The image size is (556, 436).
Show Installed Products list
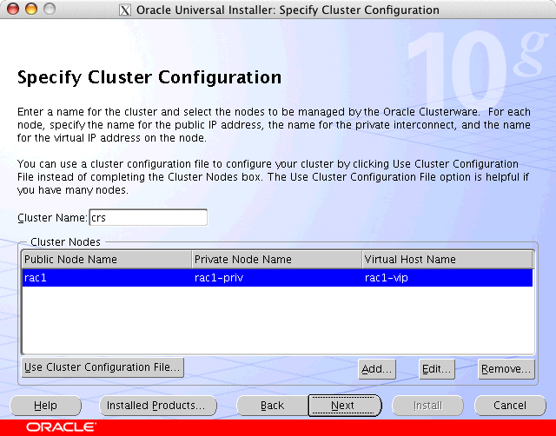156,406
